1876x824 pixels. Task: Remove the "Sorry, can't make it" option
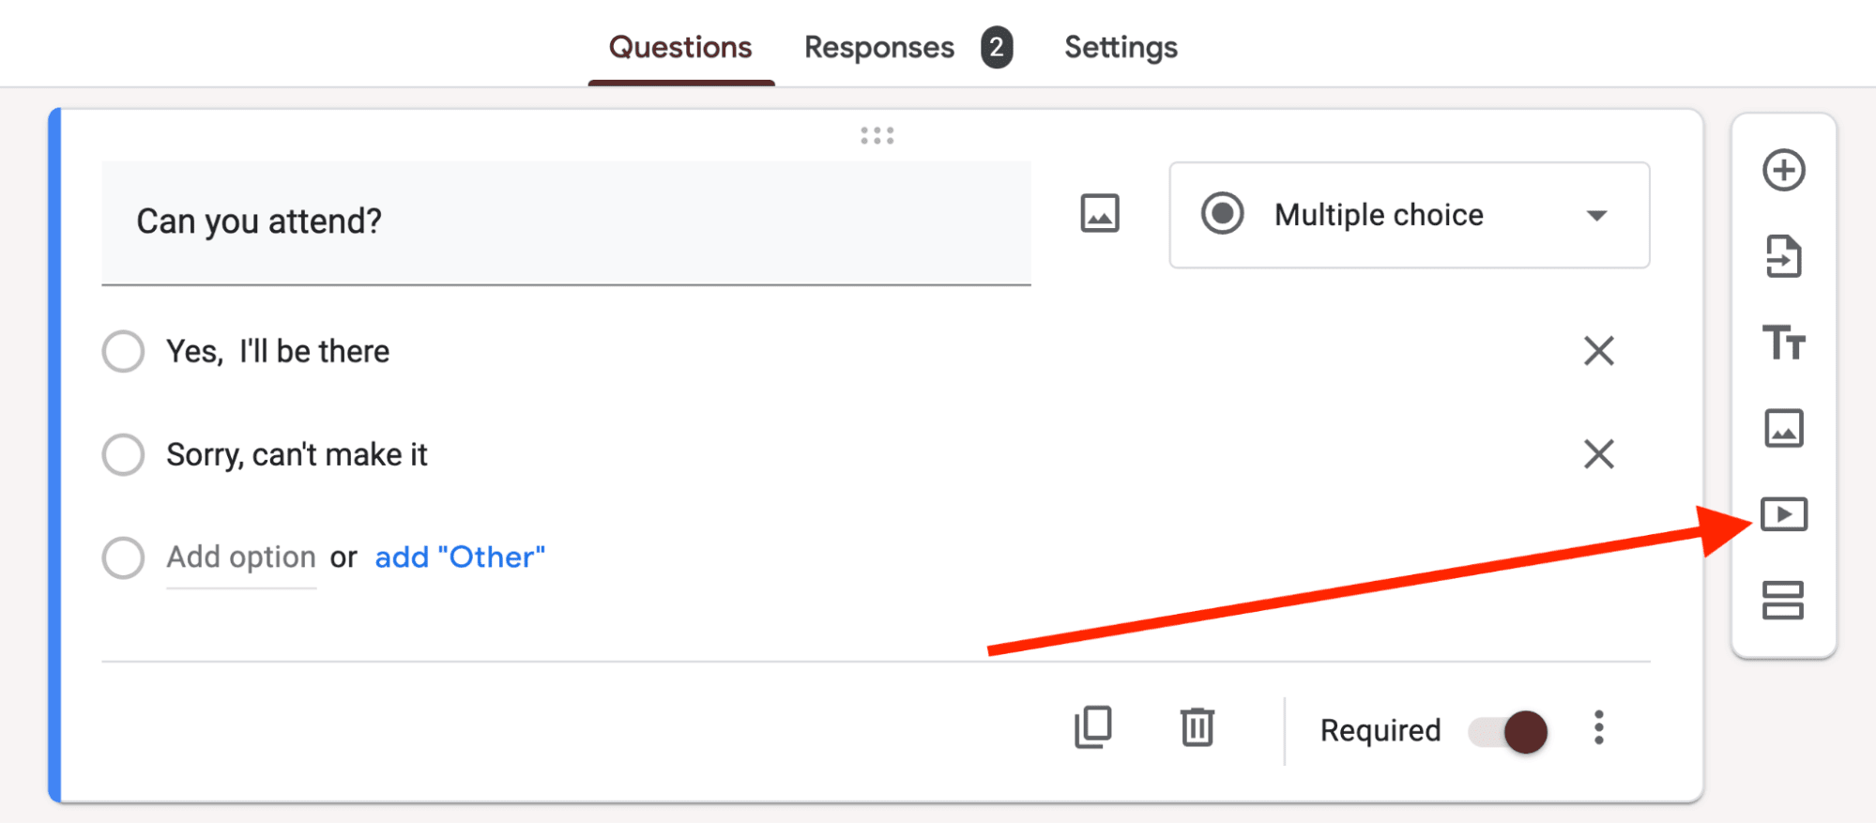[x=1598, y=454]
